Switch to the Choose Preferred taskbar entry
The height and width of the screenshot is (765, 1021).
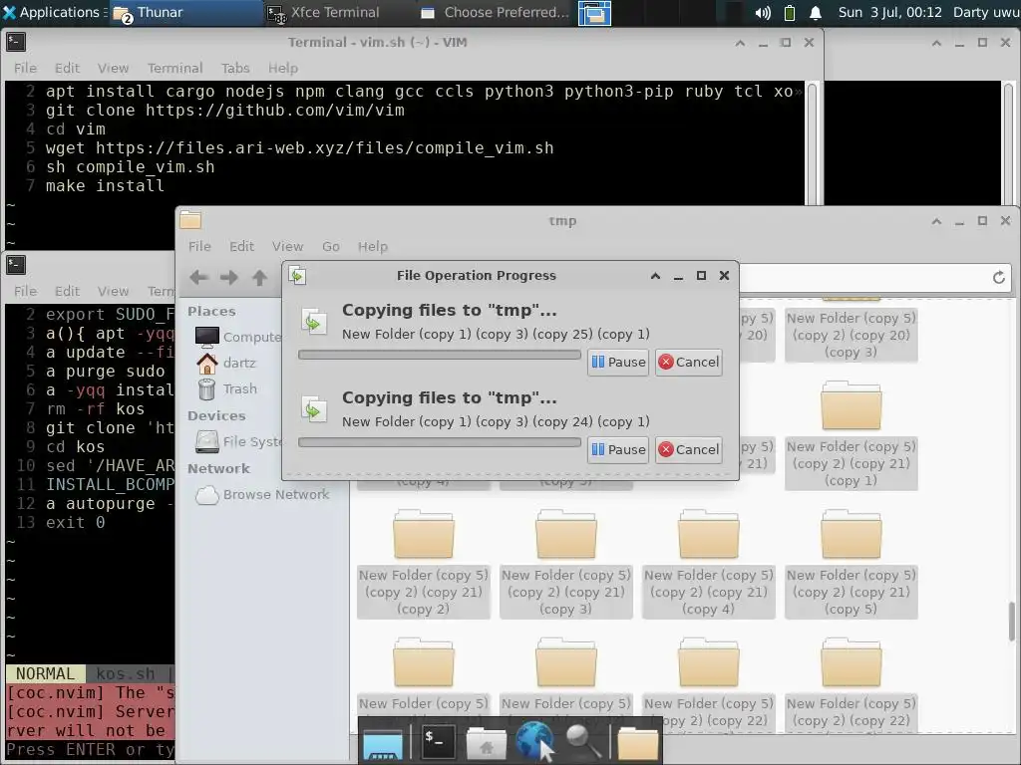(x=496, y=12)
